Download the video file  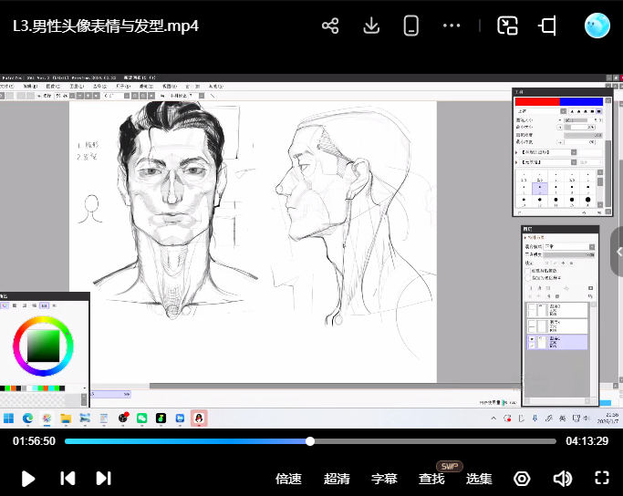point(371,26)
